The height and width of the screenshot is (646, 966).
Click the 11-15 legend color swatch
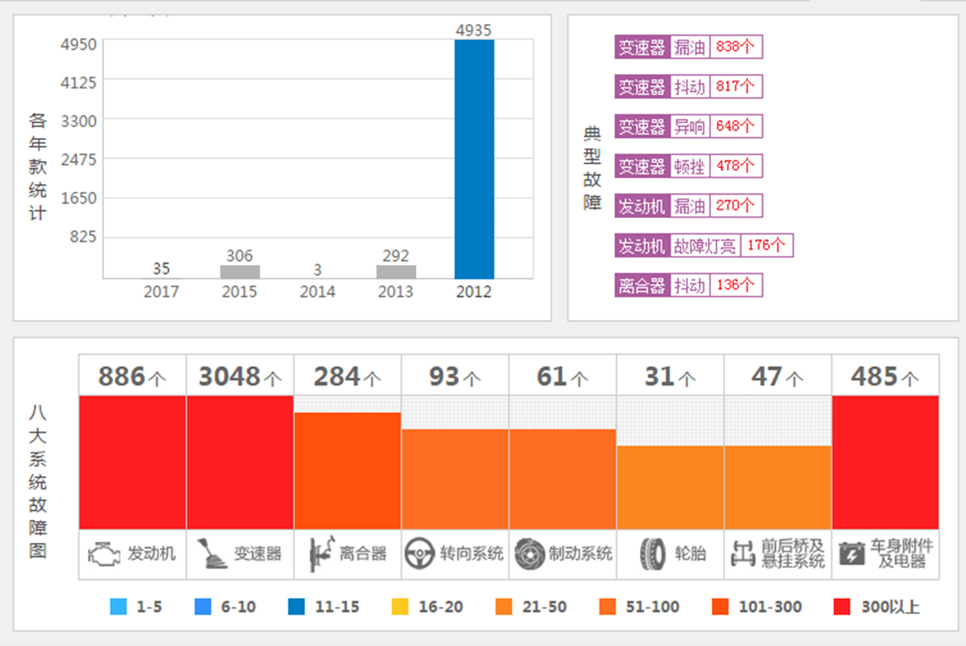point(297,607)
